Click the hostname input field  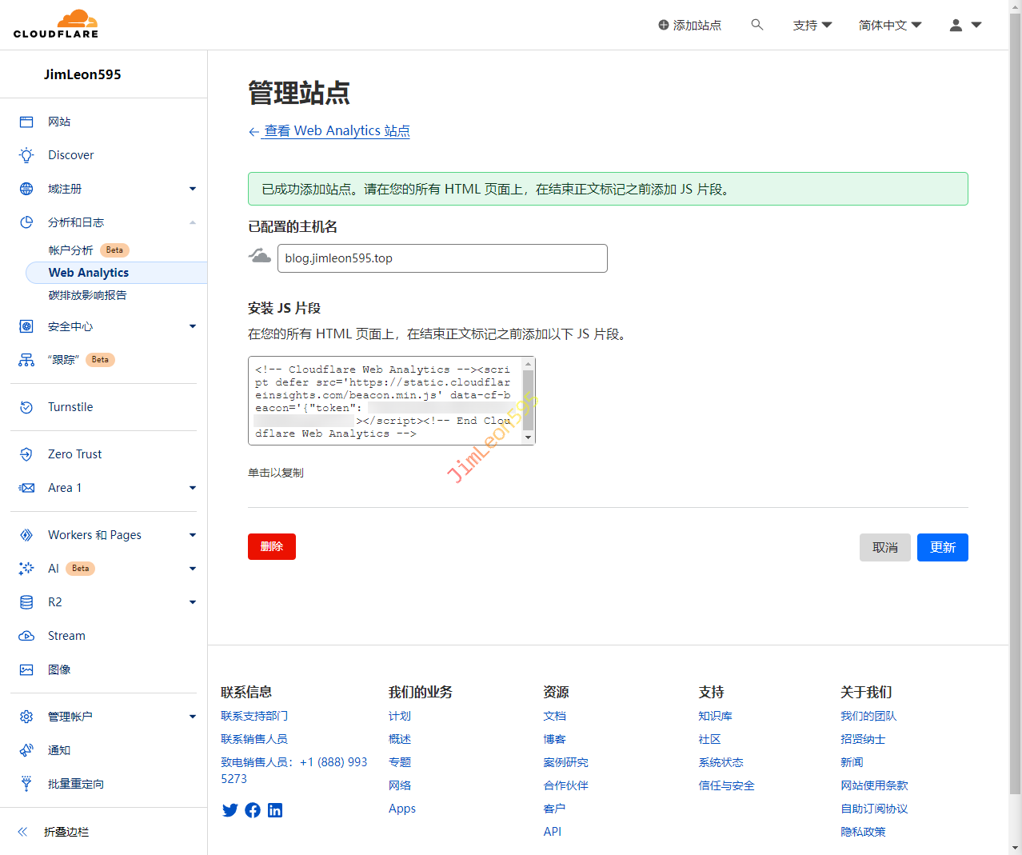pos(442,258)
